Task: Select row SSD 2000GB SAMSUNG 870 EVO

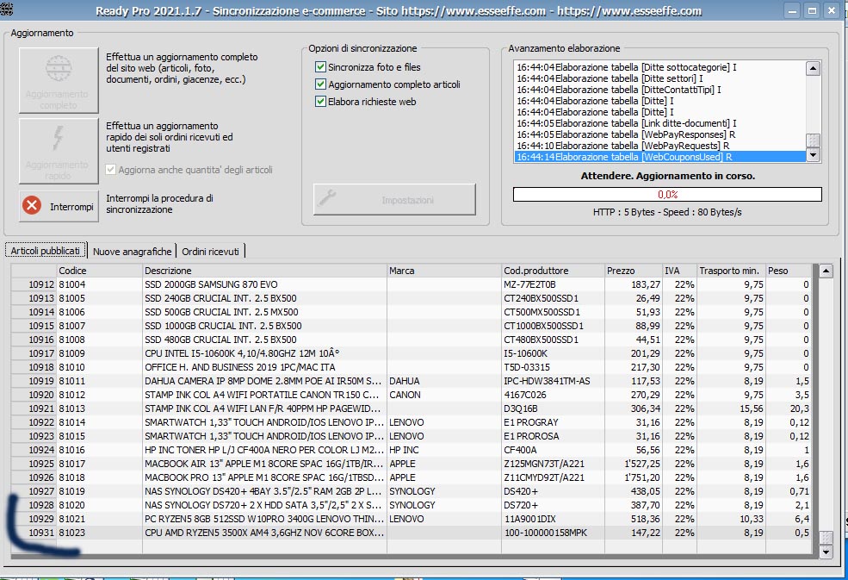Action: coord(412,285)
